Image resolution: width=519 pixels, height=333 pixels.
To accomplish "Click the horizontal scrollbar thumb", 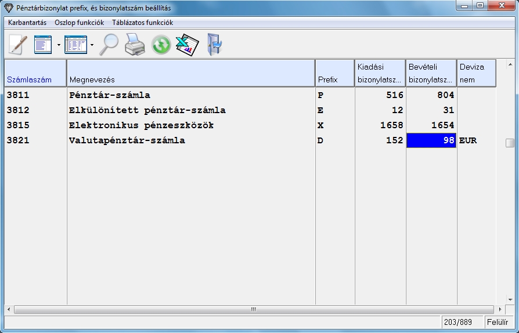I will coord(253,310).
